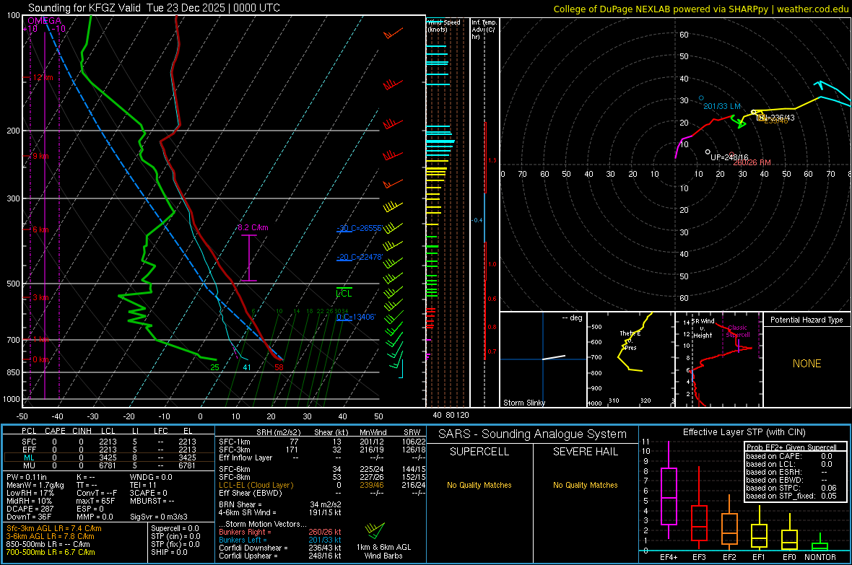The width and height of the screenshot is (852, 565).
Task: Click the 'Theta-E v. Pres' inset label
Action: 630,341
